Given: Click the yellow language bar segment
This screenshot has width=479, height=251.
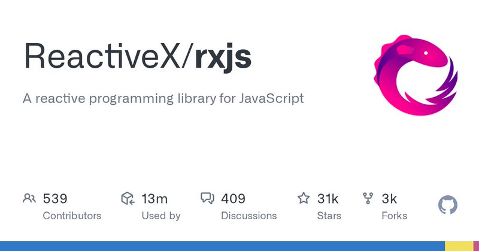Looking at the screenshot, I should [459, 246].
